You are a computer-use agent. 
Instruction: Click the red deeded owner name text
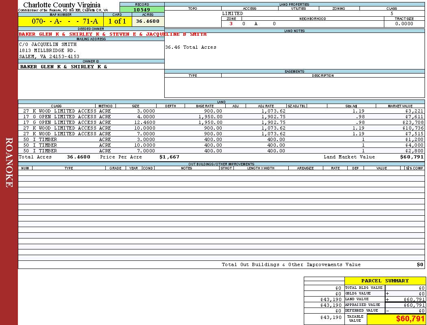(112, 35)
